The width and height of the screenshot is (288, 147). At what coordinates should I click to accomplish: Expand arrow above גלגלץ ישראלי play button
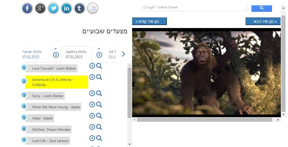point(56,49)
